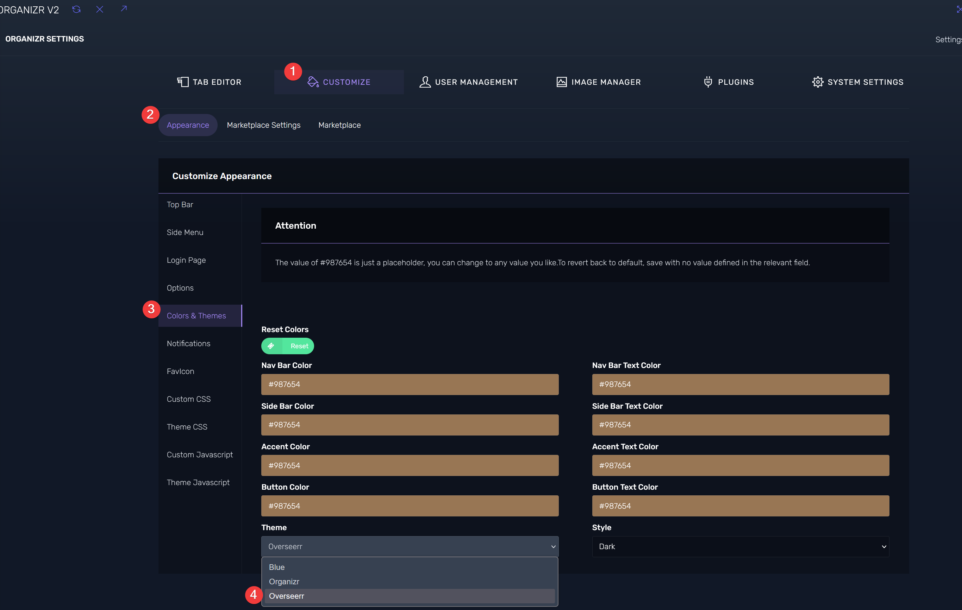Viewport: 962px width, 610px height.
Task: Open Custom Javascript section
Action: 200,455
